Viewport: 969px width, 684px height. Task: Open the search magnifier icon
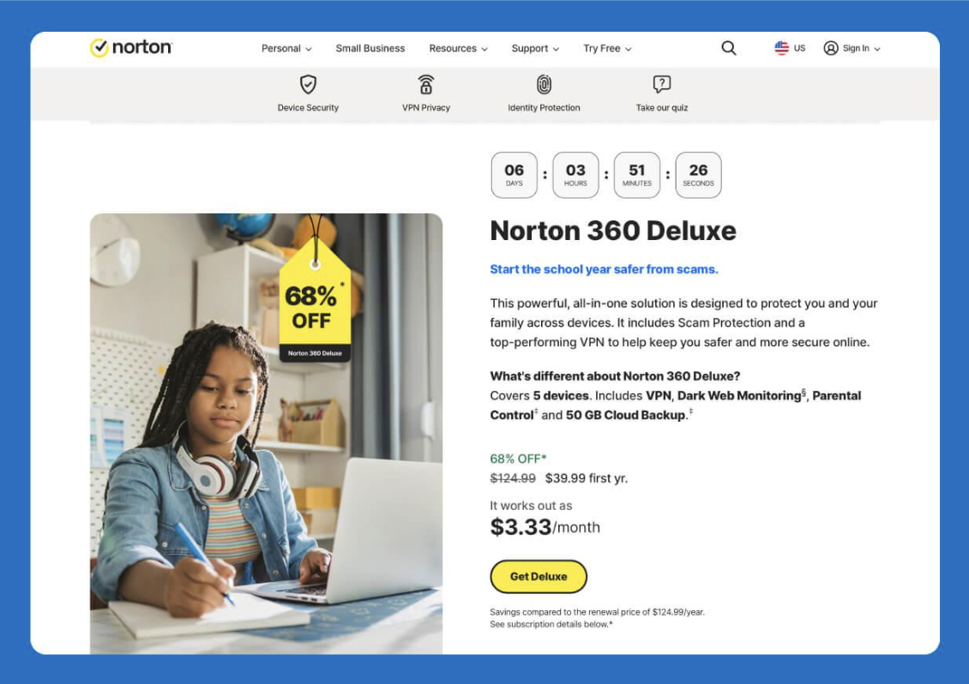coord(729,48)
